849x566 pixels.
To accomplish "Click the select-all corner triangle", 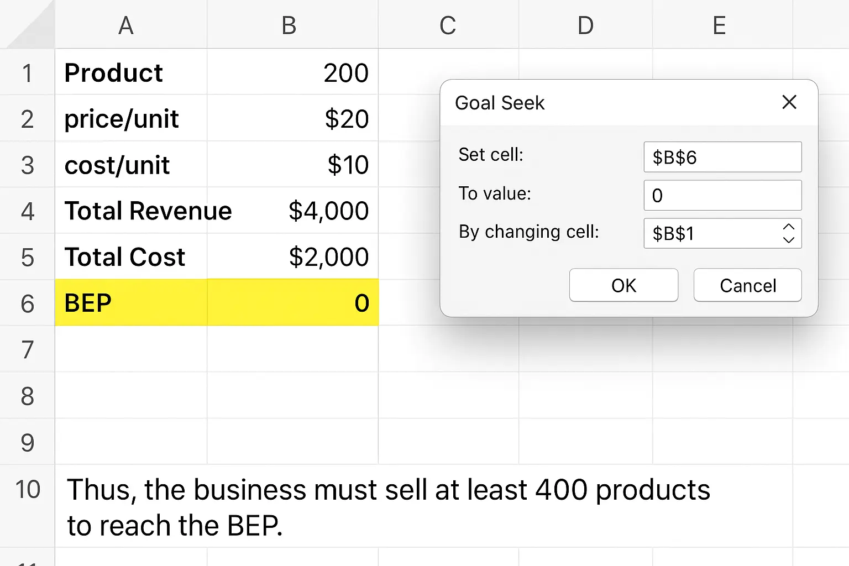I will (x=30, y=28).
